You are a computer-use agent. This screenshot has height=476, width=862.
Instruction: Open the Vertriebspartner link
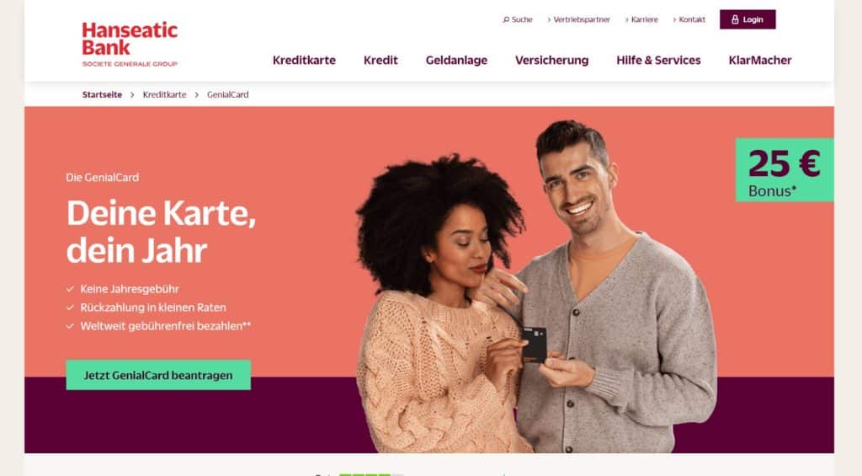pos(579,20)
